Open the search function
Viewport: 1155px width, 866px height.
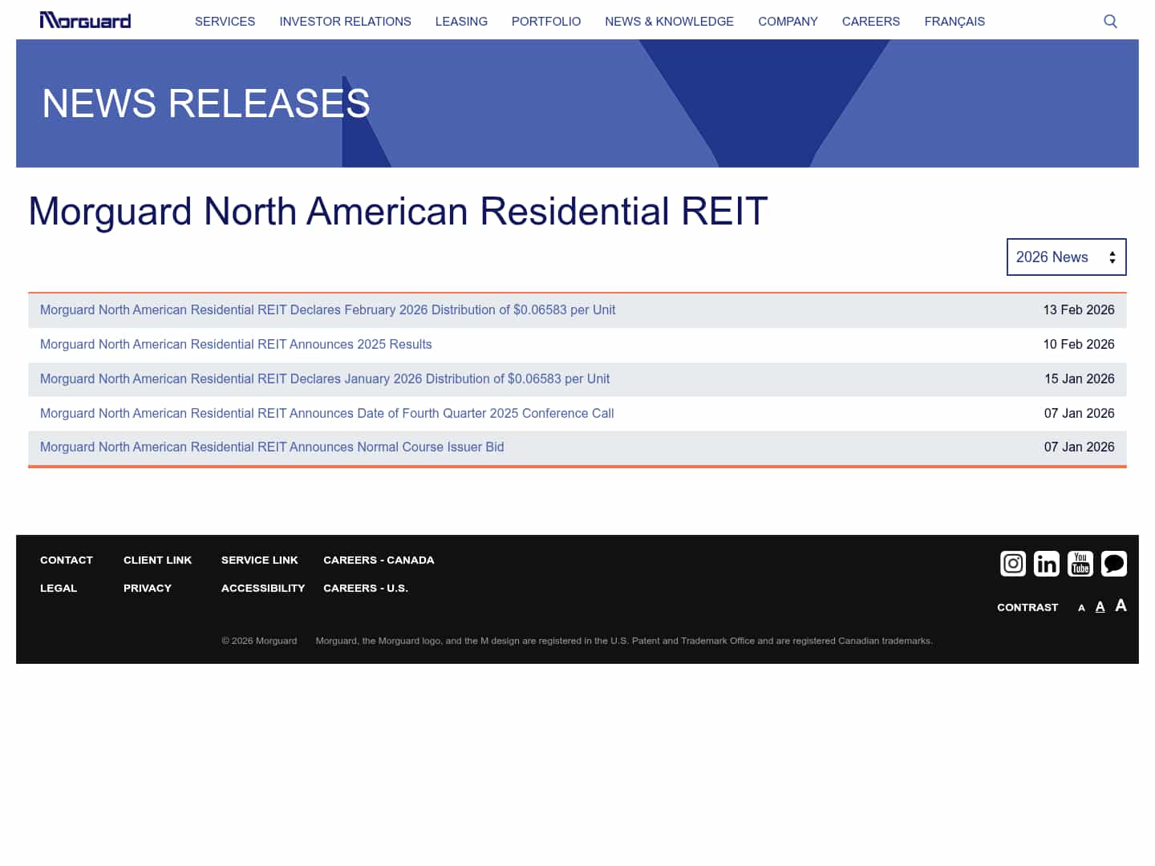1110,21
